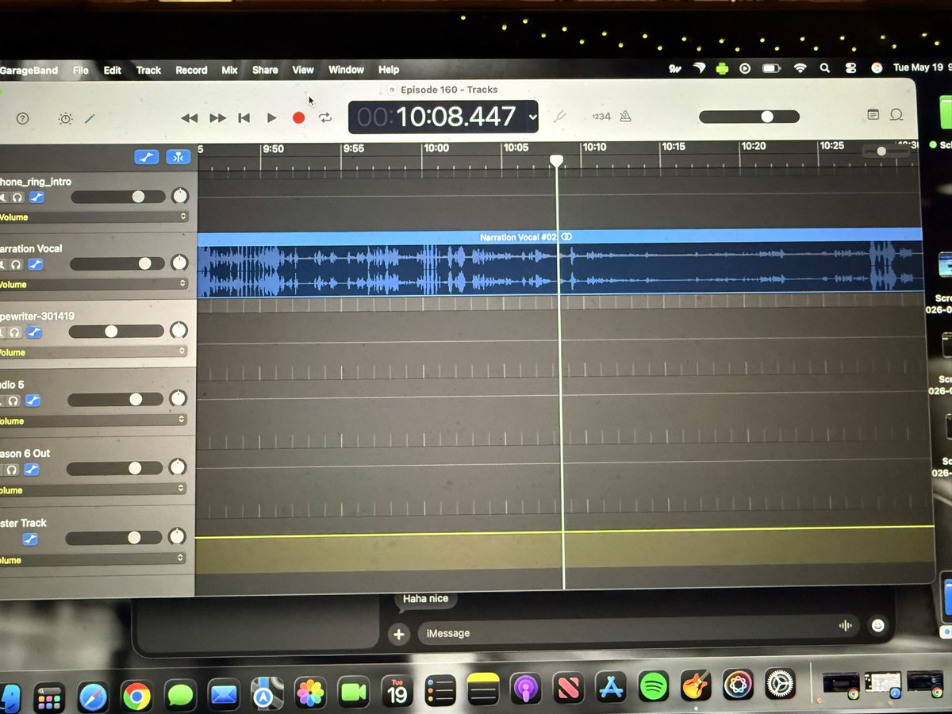Open the Note Pad button

(x=873, y=115)
